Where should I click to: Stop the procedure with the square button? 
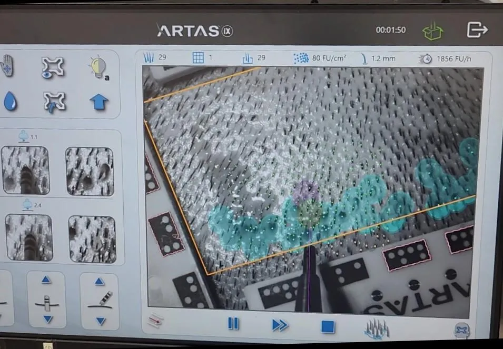pos(328,327)
